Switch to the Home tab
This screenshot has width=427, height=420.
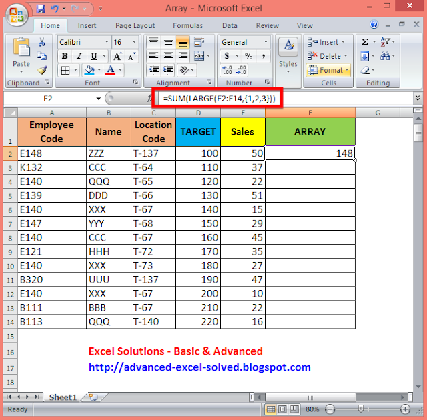click(50, 25)
